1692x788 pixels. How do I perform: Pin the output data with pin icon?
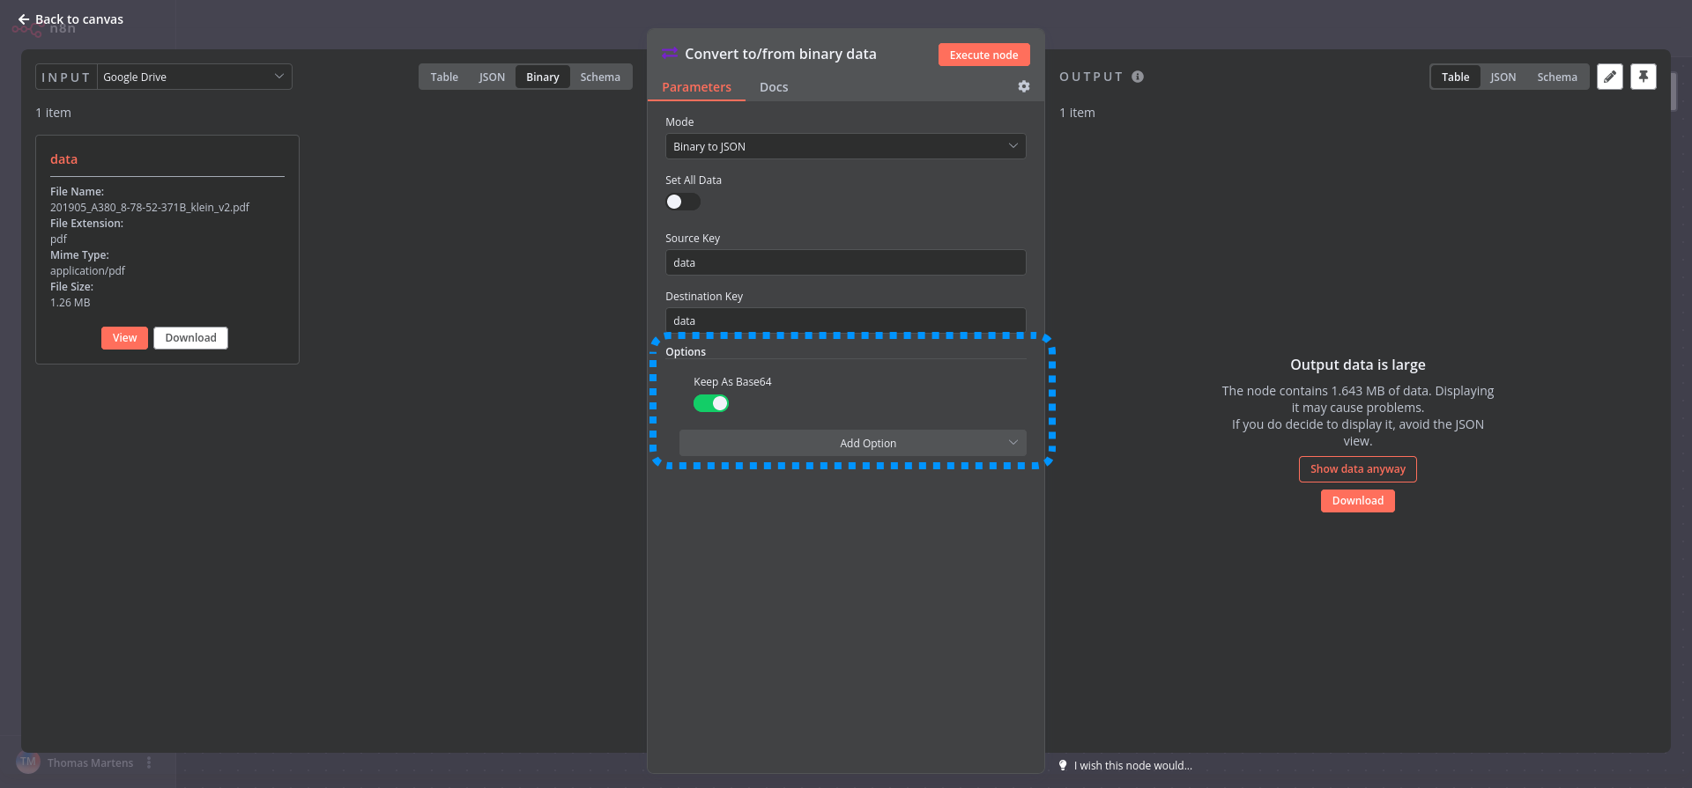click(x=1643, y=77)
